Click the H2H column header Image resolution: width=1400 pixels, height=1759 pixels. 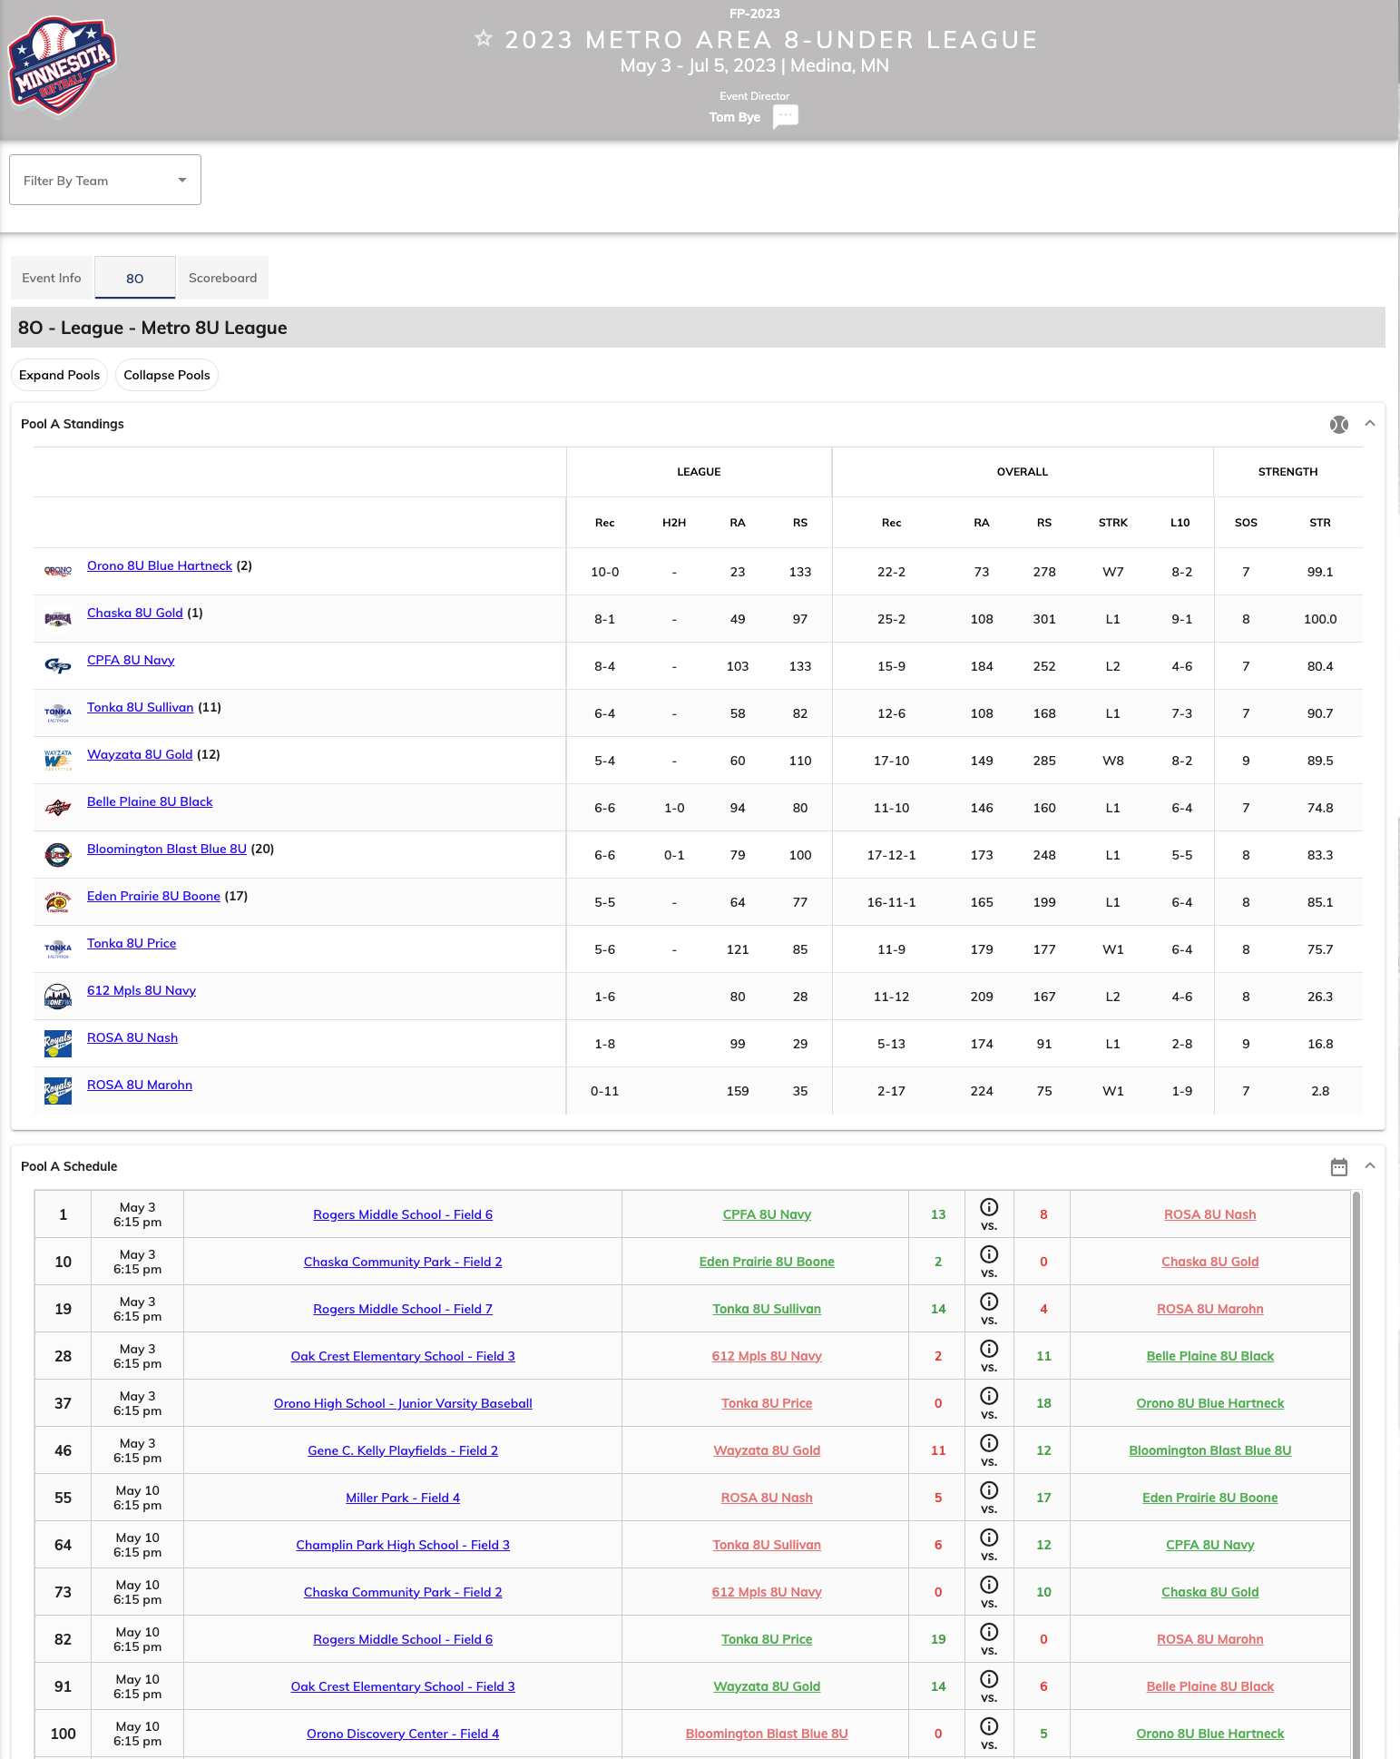[x=674, y=523]
